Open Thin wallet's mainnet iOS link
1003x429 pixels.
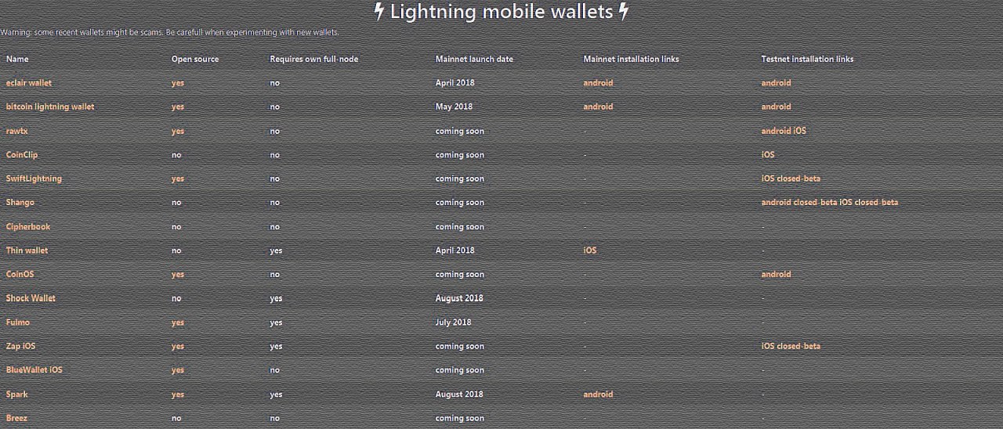tap(590, 251)
